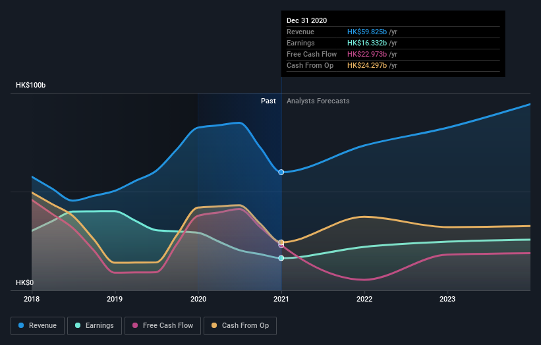This screenshot has width=541, height=345.
Task: Click the HK$59.825b revenue value
Action: coord(367,32)
